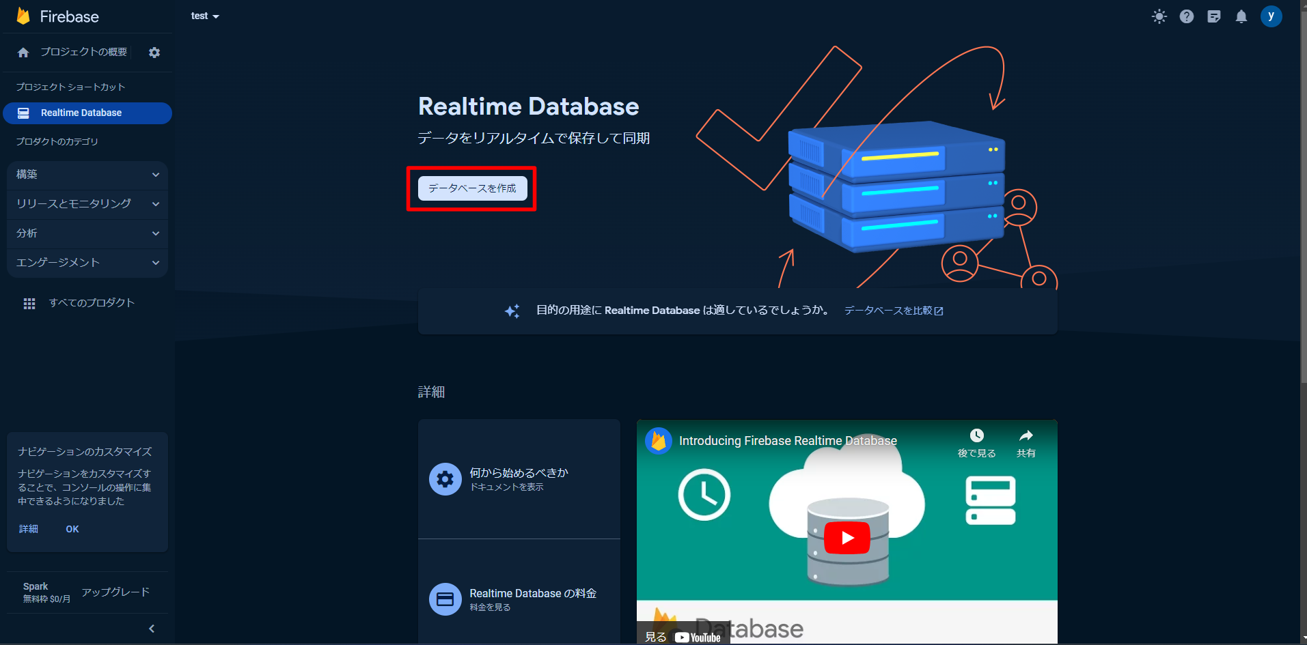
Task: Expand the 分析 section
Action: coord(87,233)
